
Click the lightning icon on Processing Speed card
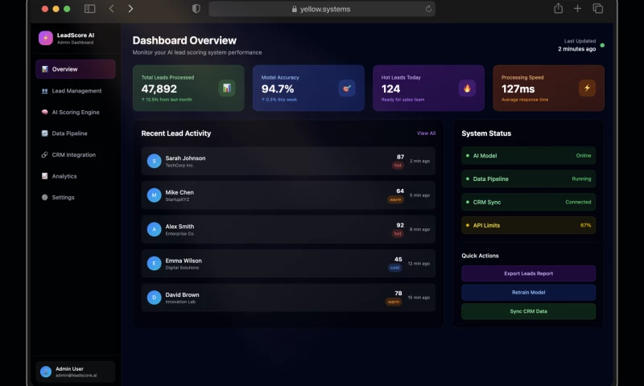[587, 88]
